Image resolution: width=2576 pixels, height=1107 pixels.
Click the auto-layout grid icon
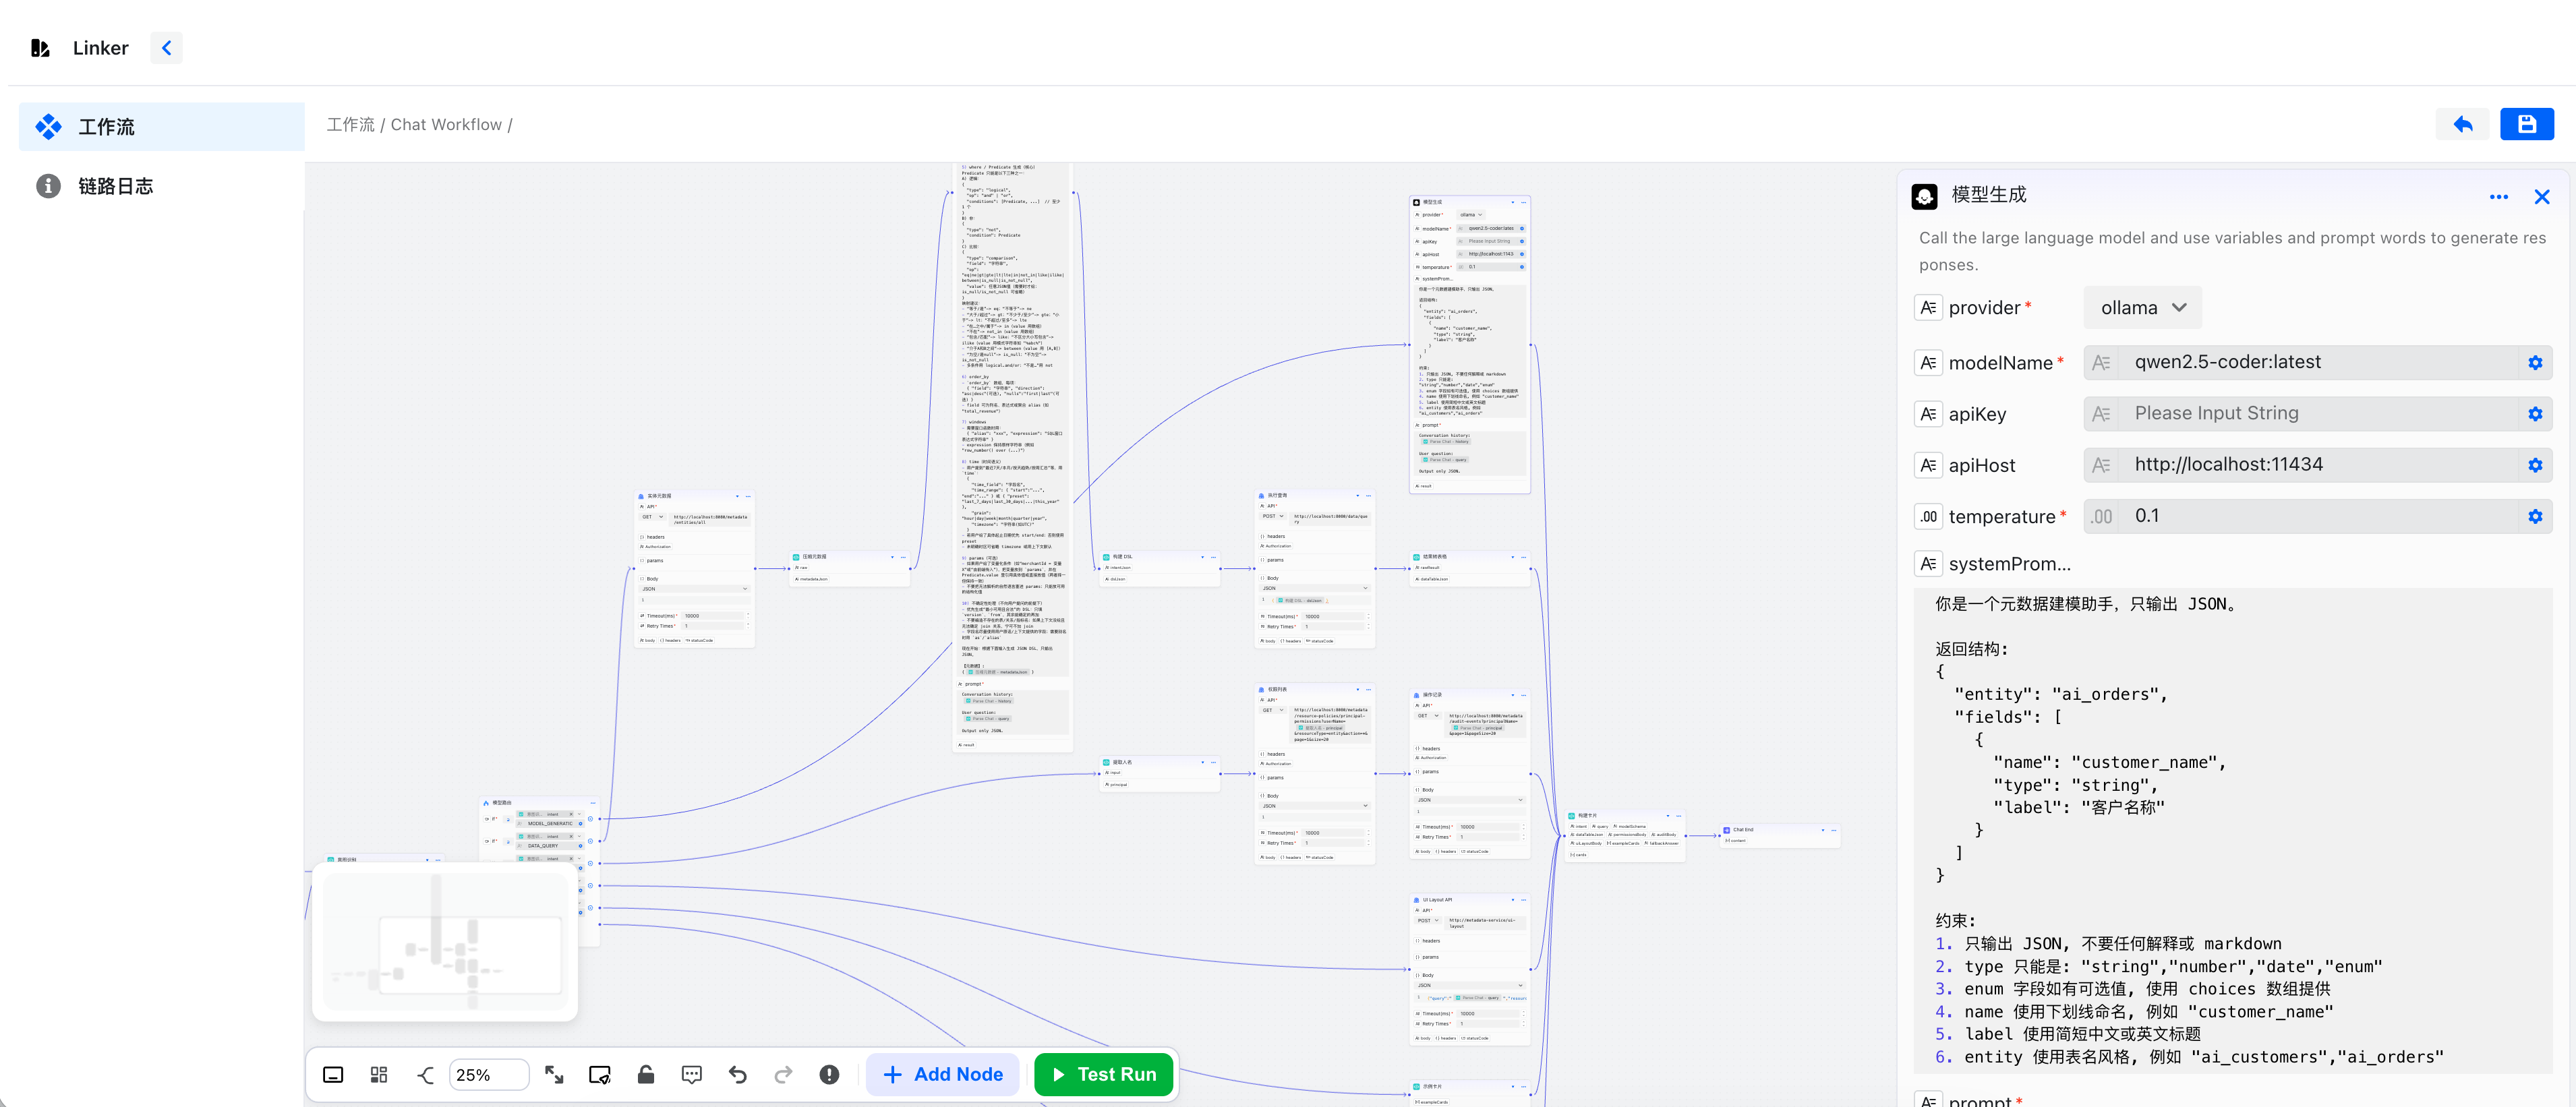379,1074
